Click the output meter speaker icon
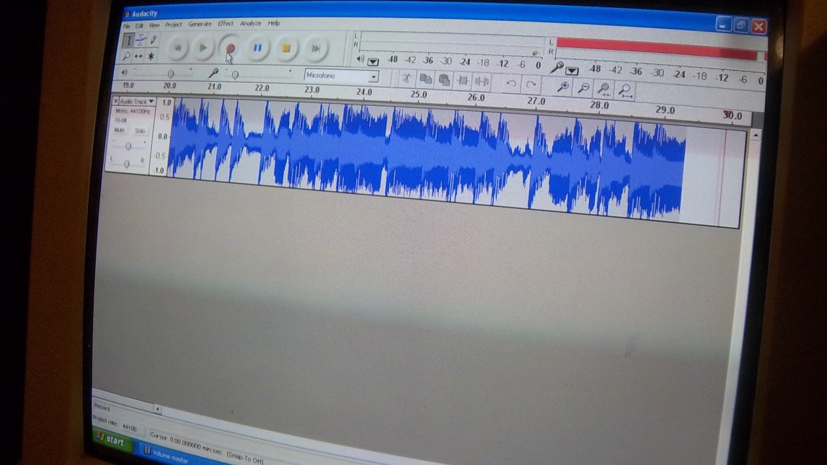This screenshot has width=827, height=465. (x=360, y=59)
